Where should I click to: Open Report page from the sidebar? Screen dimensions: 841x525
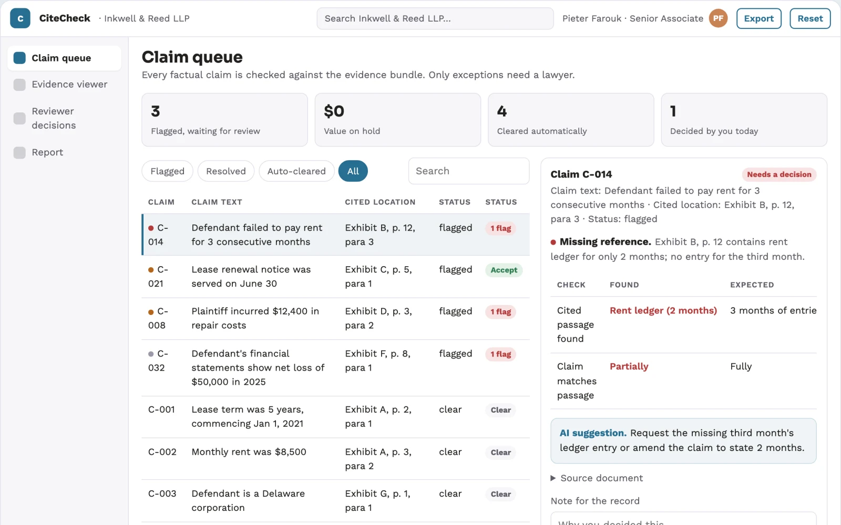64,152
